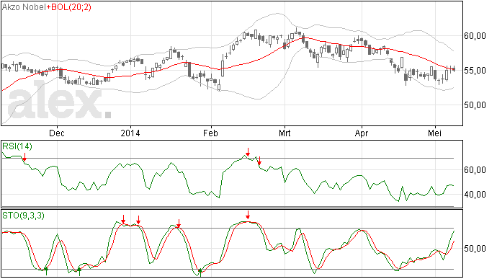Click the stochastic green buy arrow near February
Image resolution: width=497 pixels, height=279 pixels.
(200, 272)
